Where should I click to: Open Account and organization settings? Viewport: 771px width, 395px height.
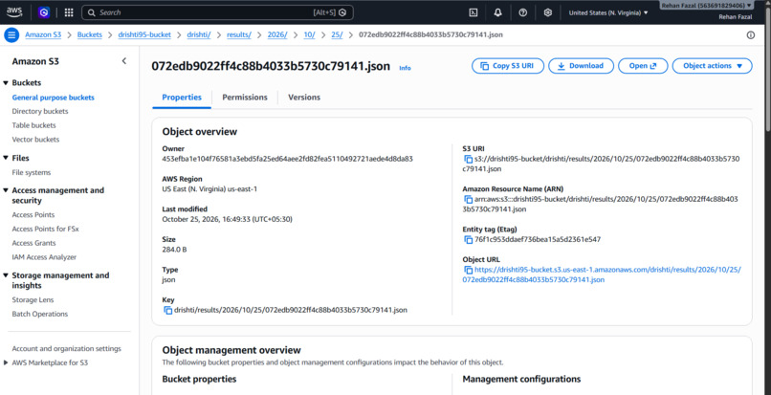(x=66, y=349)
